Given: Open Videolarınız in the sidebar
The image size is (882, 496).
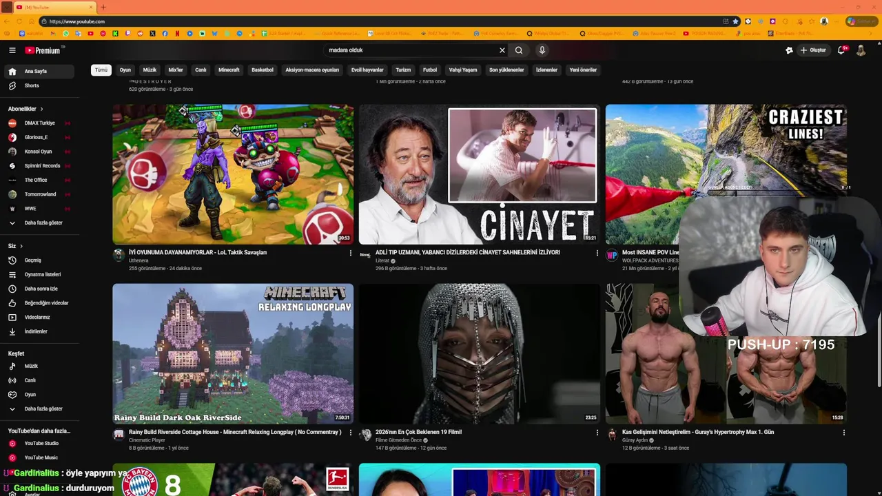Looking at the screenshot, I should pyautogui.click(x=40, y=318).
